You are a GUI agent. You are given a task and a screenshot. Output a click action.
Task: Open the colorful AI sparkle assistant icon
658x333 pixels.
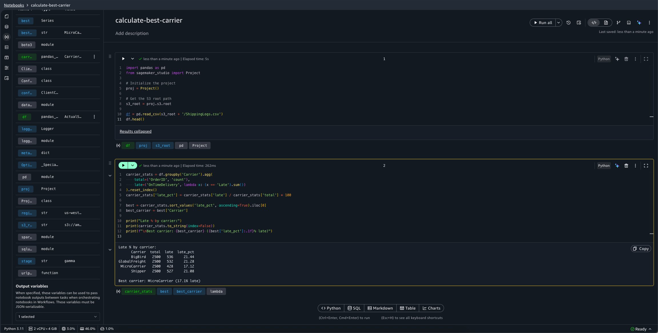coord(639,23)
